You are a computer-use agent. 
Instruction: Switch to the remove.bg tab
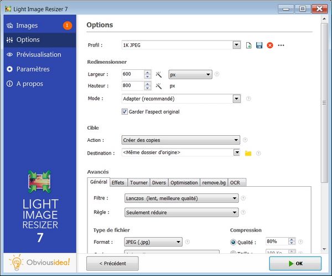pos(214,183)
